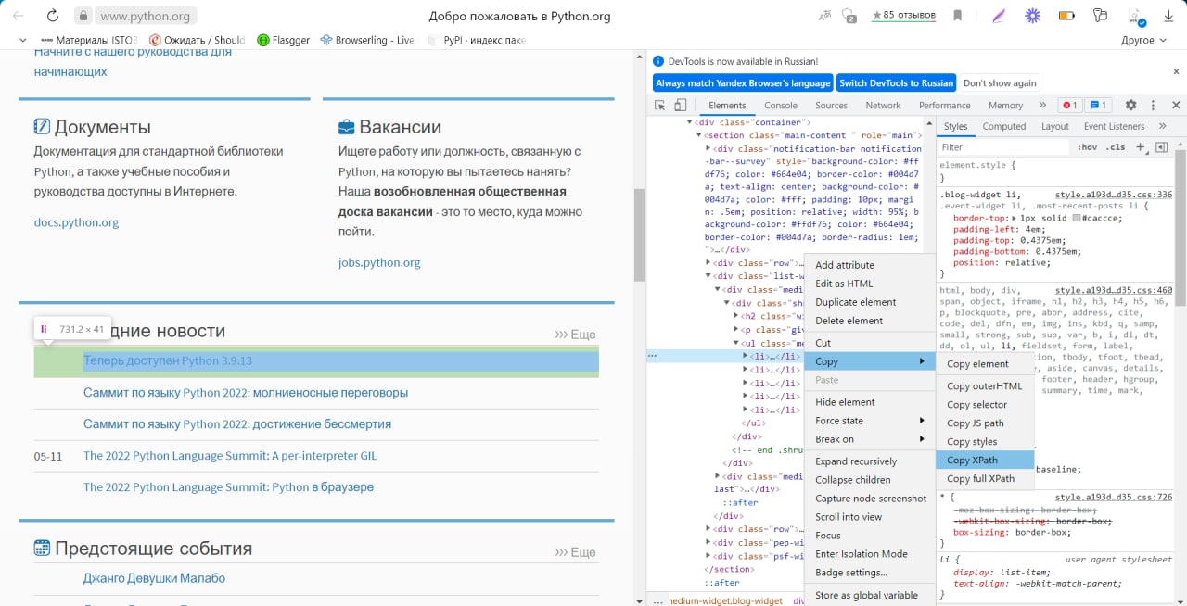
Task: Open DevTools settings gear
Action: 1130,106
